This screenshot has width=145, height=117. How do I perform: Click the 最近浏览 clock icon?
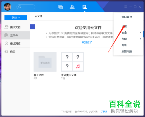coord(6,43)
